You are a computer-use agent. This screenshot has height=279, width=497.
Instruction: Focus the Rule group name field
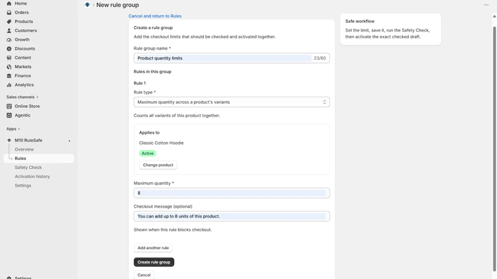231,58
